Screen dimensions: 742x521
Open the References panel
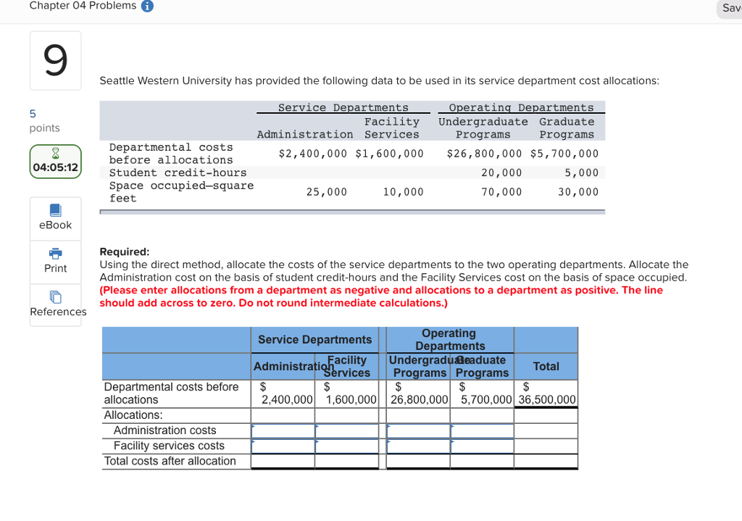(x=55, y=305)
